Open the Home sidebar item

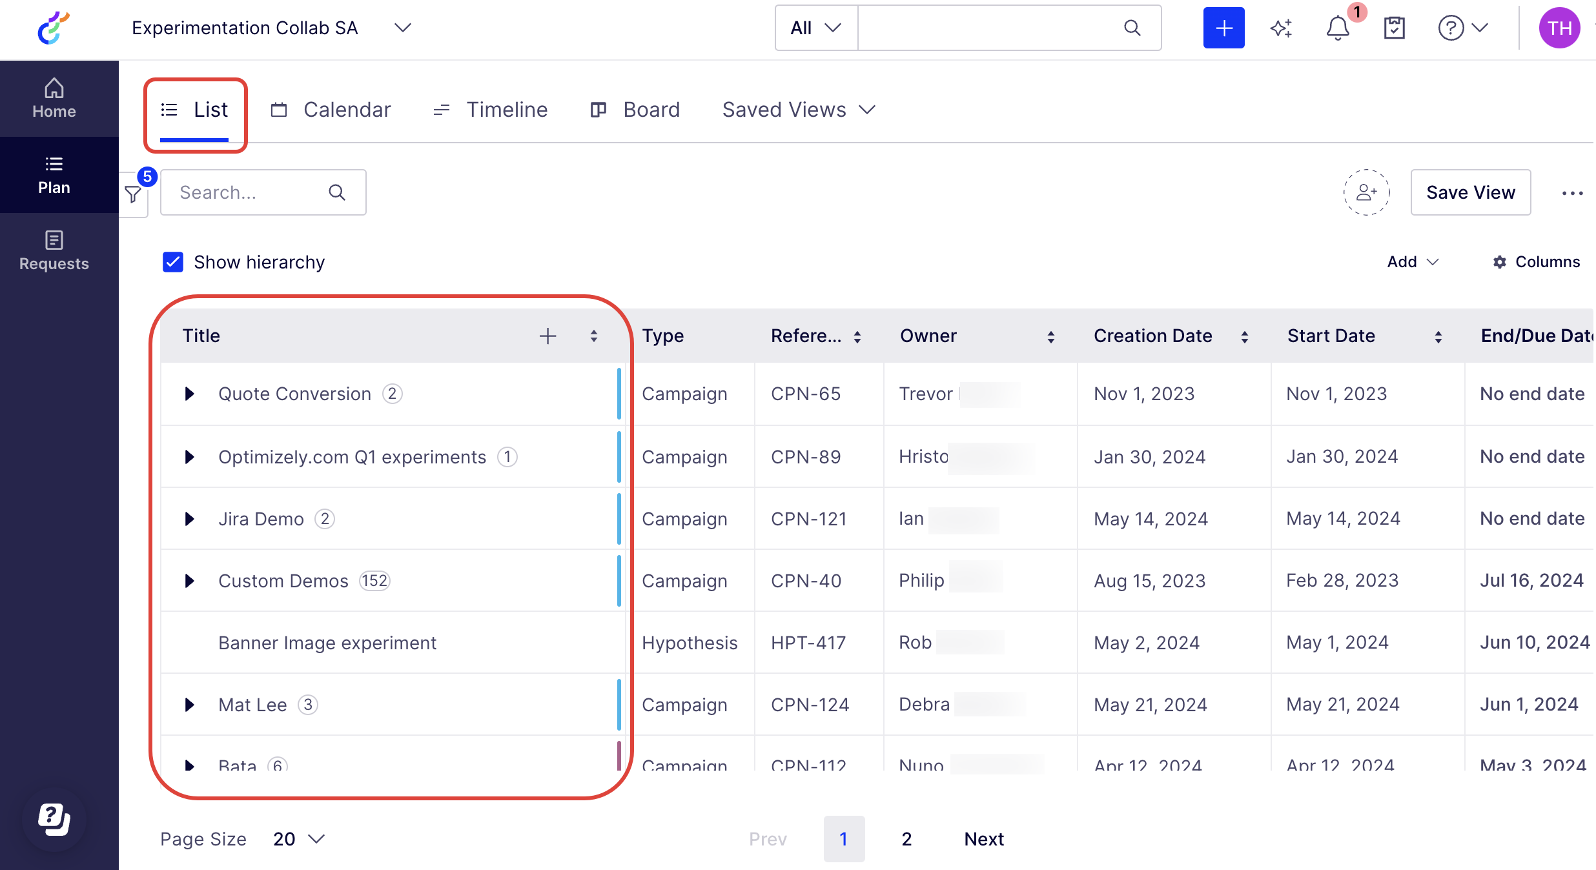tap(54, 99)
